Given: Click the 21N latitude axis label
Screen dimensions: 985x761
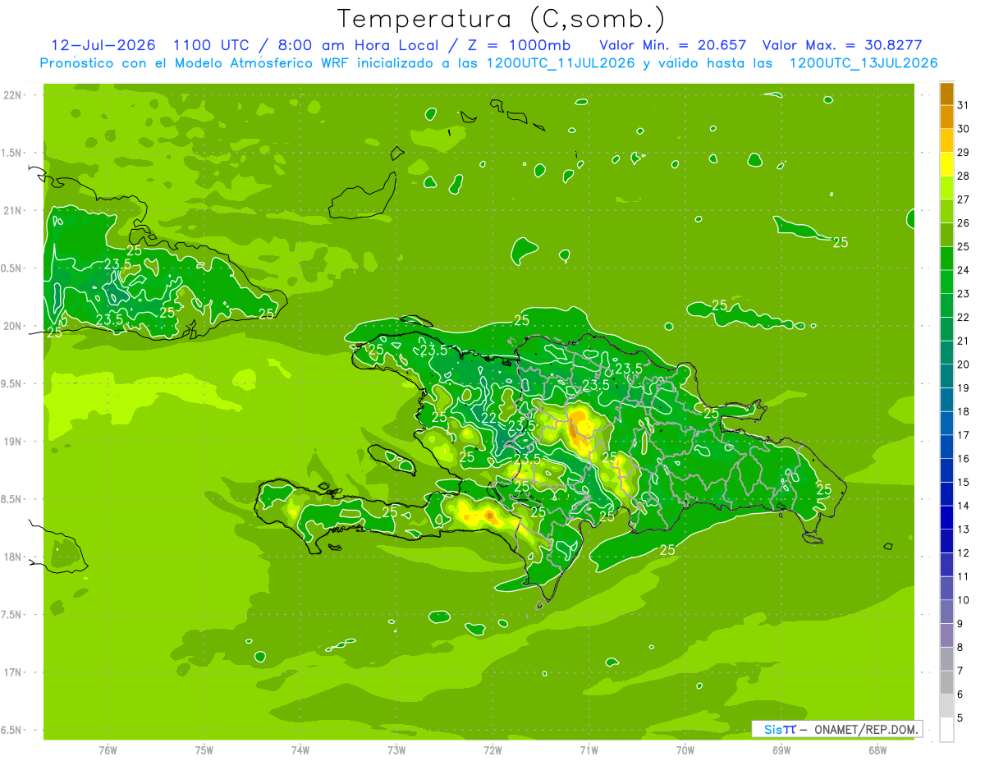Looking at the screenshot, I should click(12, 210).
